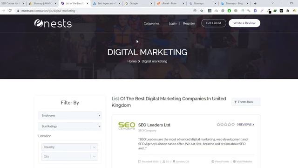298x168 pixels.
Task: Close the Best Agencies tab
Action: click(x=119, y=3)
